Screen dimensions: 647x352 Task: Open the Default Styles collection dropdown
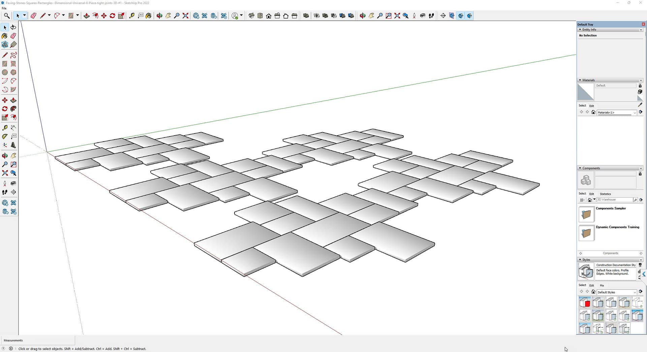tap(635, 292)
